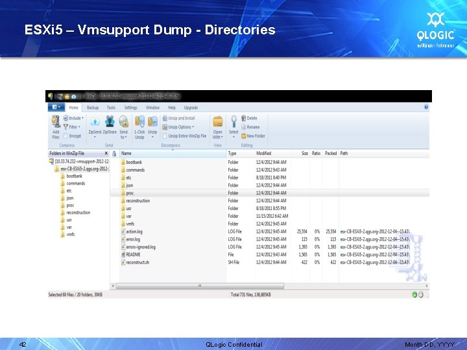Click the reconstruct.sh file icon
The image size is (467, 350).
point(123,262)
